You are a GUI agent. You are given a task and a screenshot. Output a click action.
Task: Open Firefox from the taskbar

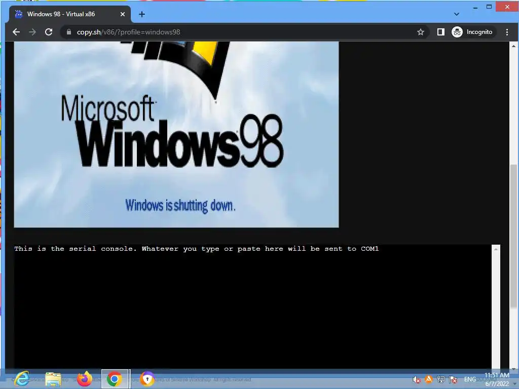click(85, 379)
